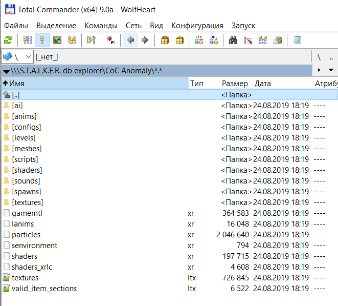Go to parent directory with '..' button
The width and height of the screenshot is (338, 306).
click(331, 57)
